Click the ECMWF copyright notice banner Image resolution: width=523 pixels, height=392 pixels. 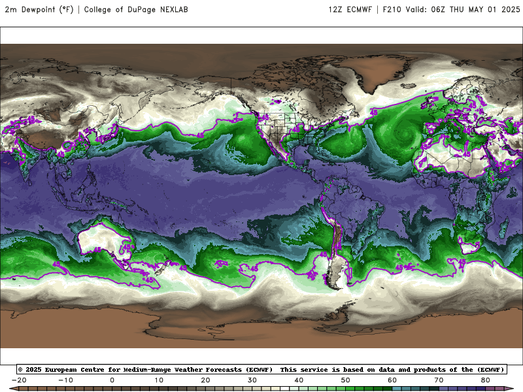pos(261,369)
